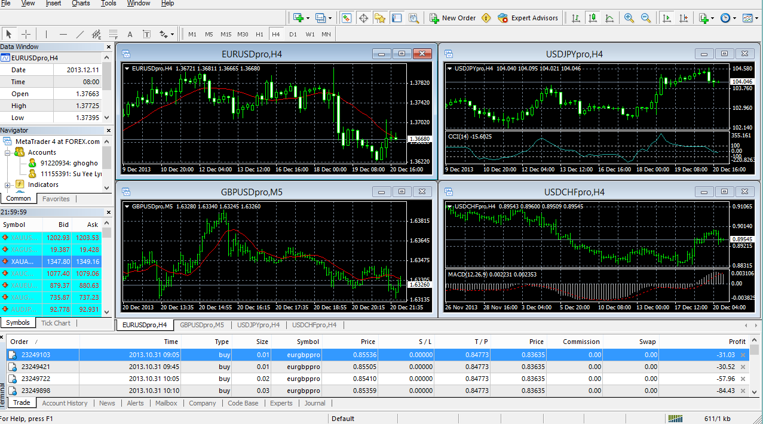Select the Fibonacci retracement tool
This screenshot has width=763, height=424.
tap(114, 34)
